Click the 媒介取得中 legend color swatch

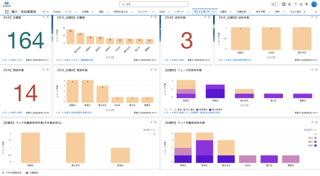210,109
